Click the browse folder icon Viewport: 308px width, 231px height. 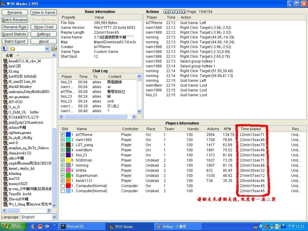54,48
